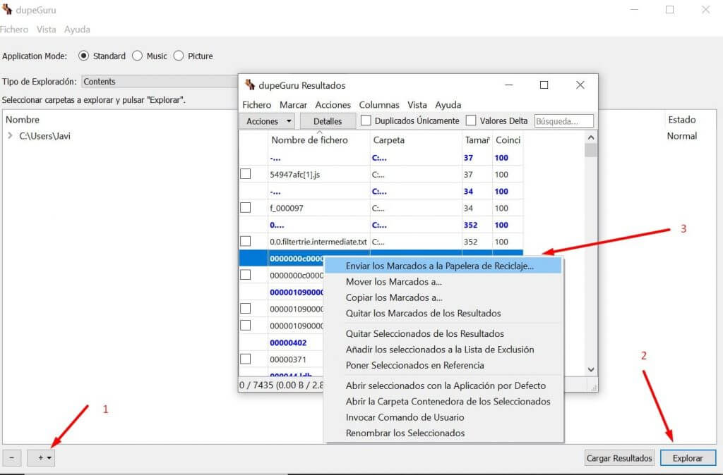Viewport: 723px width, 475px height.
Task: Enable Duplicados Únicamente checkbox
Action: 366,121
